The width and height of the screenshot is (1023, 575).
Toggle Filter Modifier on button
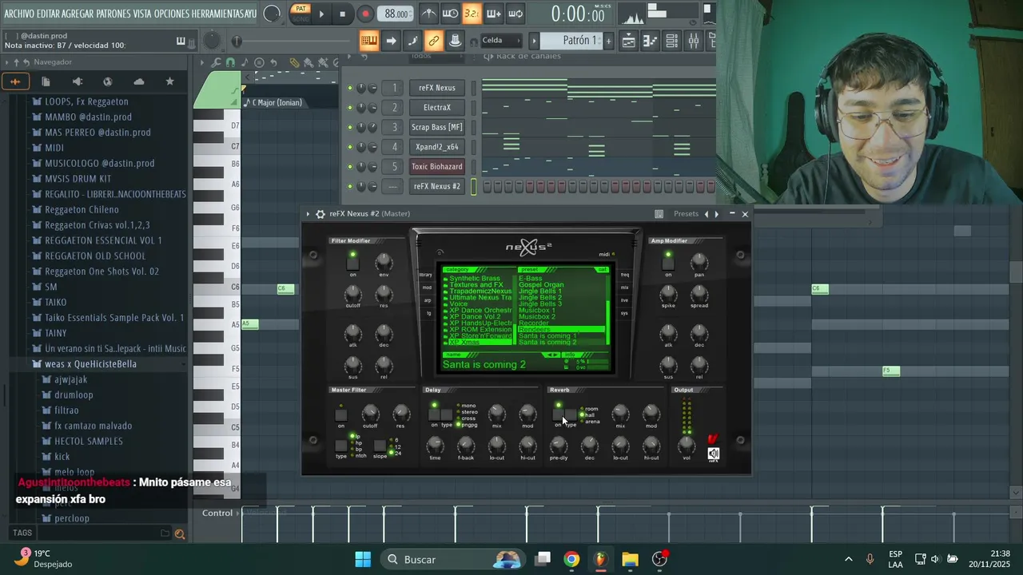click(352, 264)
